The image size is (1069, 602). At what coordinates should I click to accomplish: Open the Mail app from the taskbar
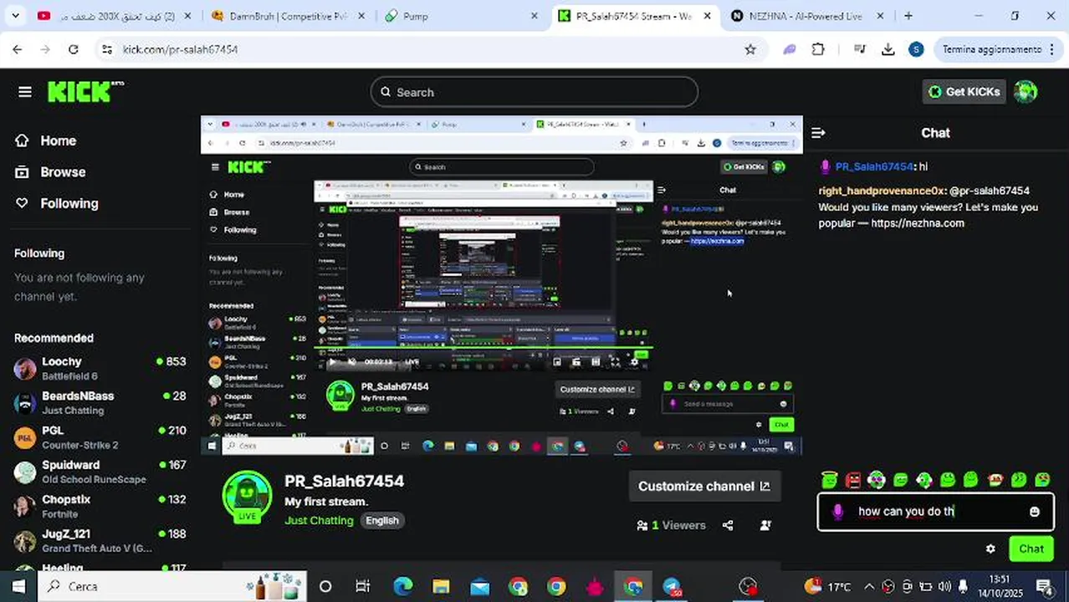pyautogui.click(x=479, y=586)
